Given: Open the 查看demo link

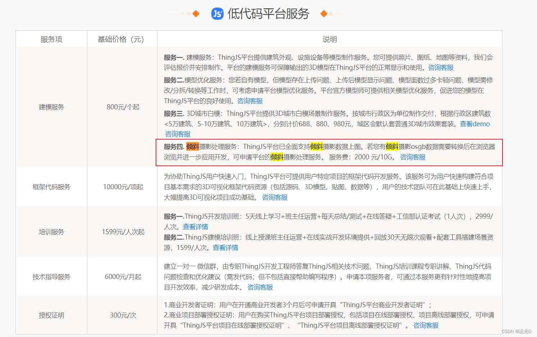Looking at the screenshot, I should coord(475,124).
